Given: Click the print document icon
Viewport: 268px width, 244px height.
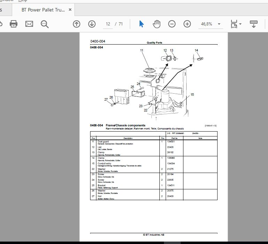Looking at the screenshot, I should click(14, 24).
